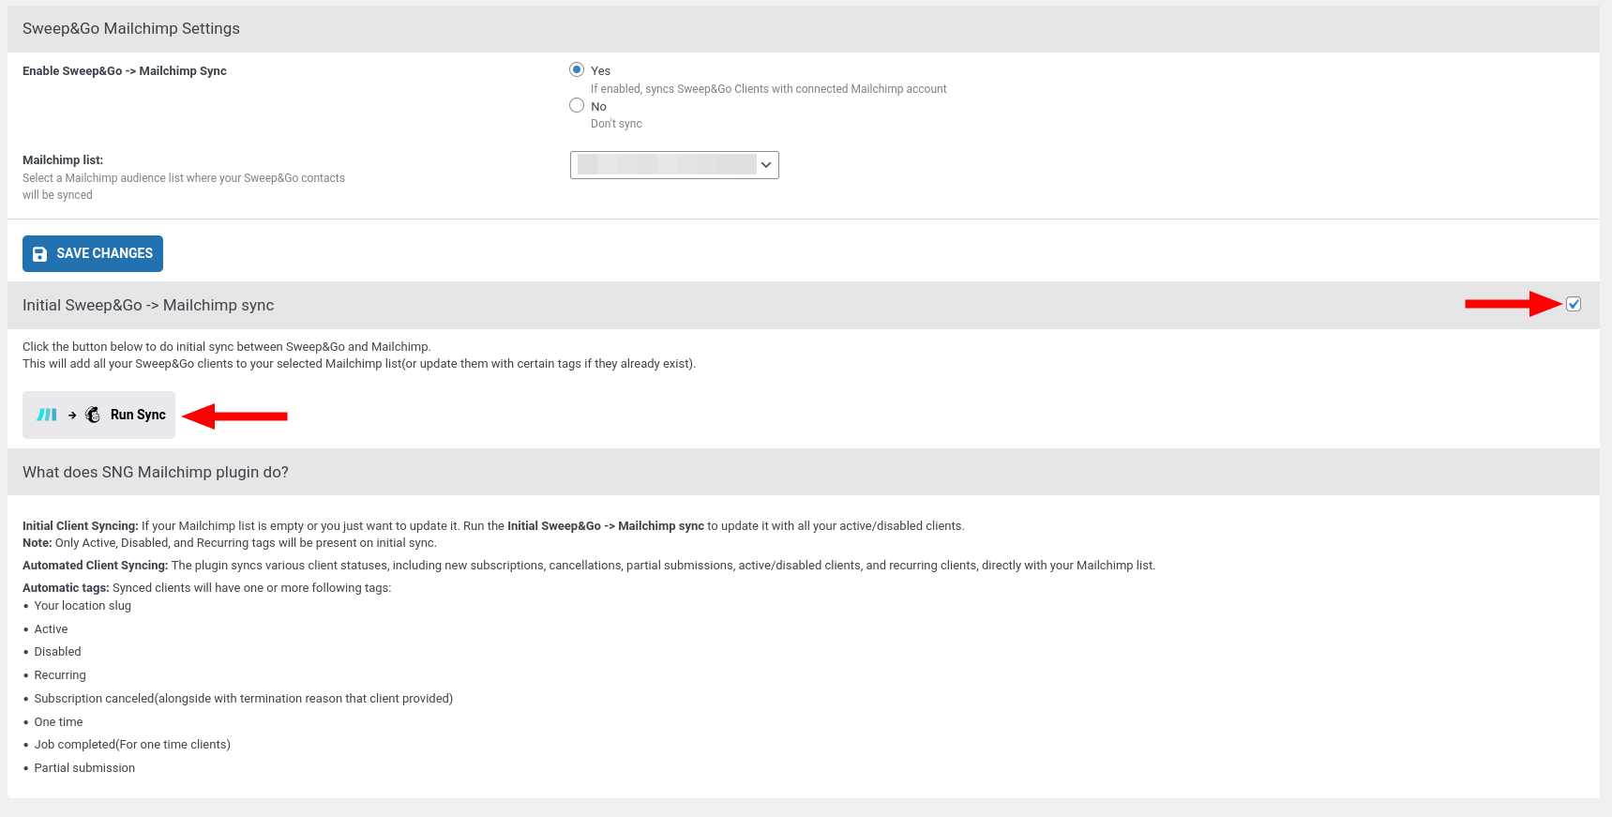The height and width of the screenshot is (817, 1612).
Task: Click the small arrow icon between the logos
Action: [72, 415]
